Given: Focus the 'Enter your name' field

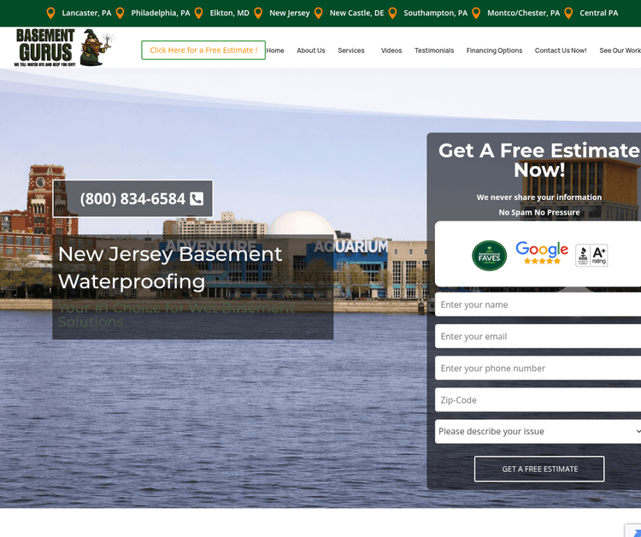Looking at the screenshot, I should tap(538, 304).
